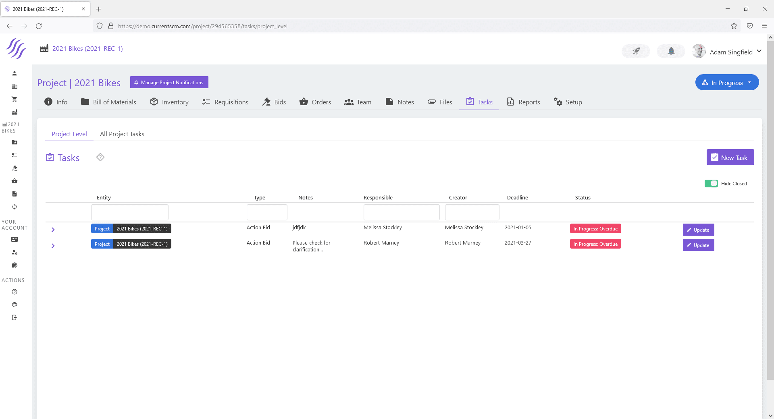Click the diamond help icon beside Tasks
774x419 pixels.
(100, 157)
